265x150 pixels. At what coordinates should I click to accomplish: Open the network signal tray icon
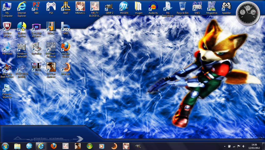point(234,146)
